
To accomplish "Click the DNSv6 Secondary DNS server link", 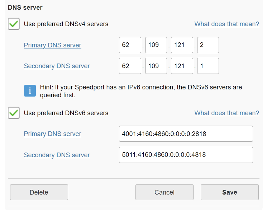I will [x=57, y=155].
